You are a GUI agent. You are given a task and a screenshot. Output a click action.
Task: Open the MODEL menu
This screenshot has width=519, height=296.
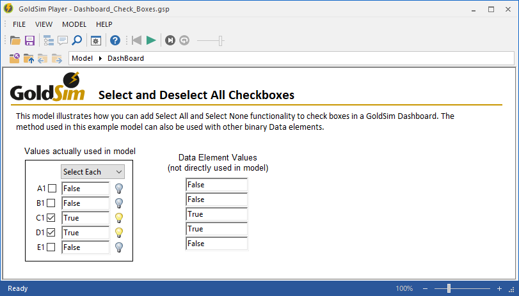pos(74,24)
